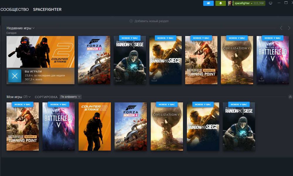Click wallet balance 115,36
The width and height of the screenshot is (293, 176).
[259, 3]
